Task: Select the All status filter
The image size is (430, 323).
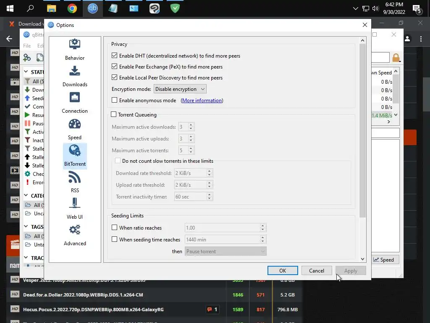Action: pos(34,81)
